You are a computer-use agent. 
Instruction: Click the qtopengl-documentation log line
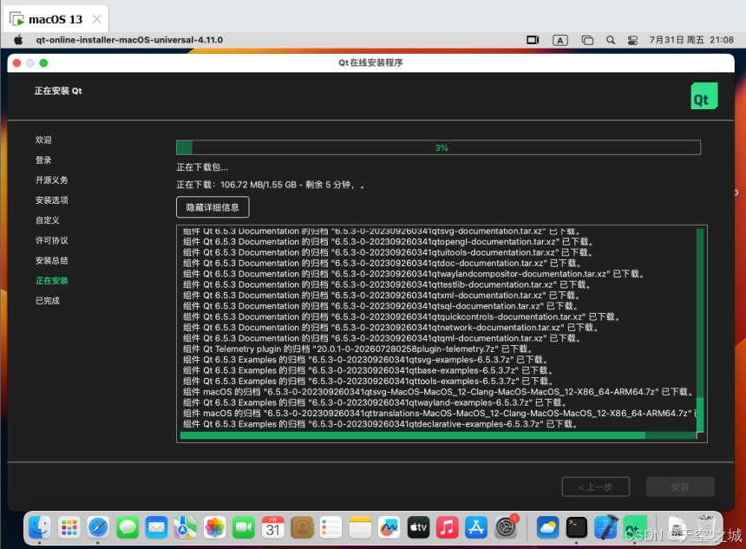pos(389,242)
